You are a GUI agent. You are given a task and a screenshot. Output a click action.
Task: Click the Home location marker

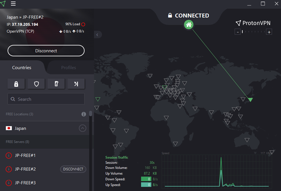[x=189, y=24]
